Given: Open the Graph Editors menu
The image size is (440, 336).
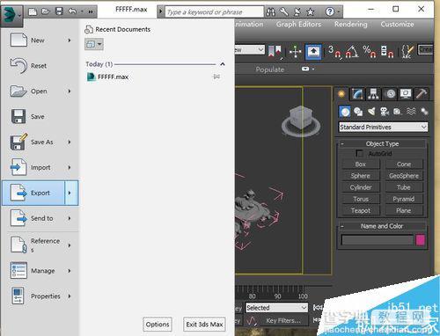Looking at the screenshot, I should click(x=298, y=25).
